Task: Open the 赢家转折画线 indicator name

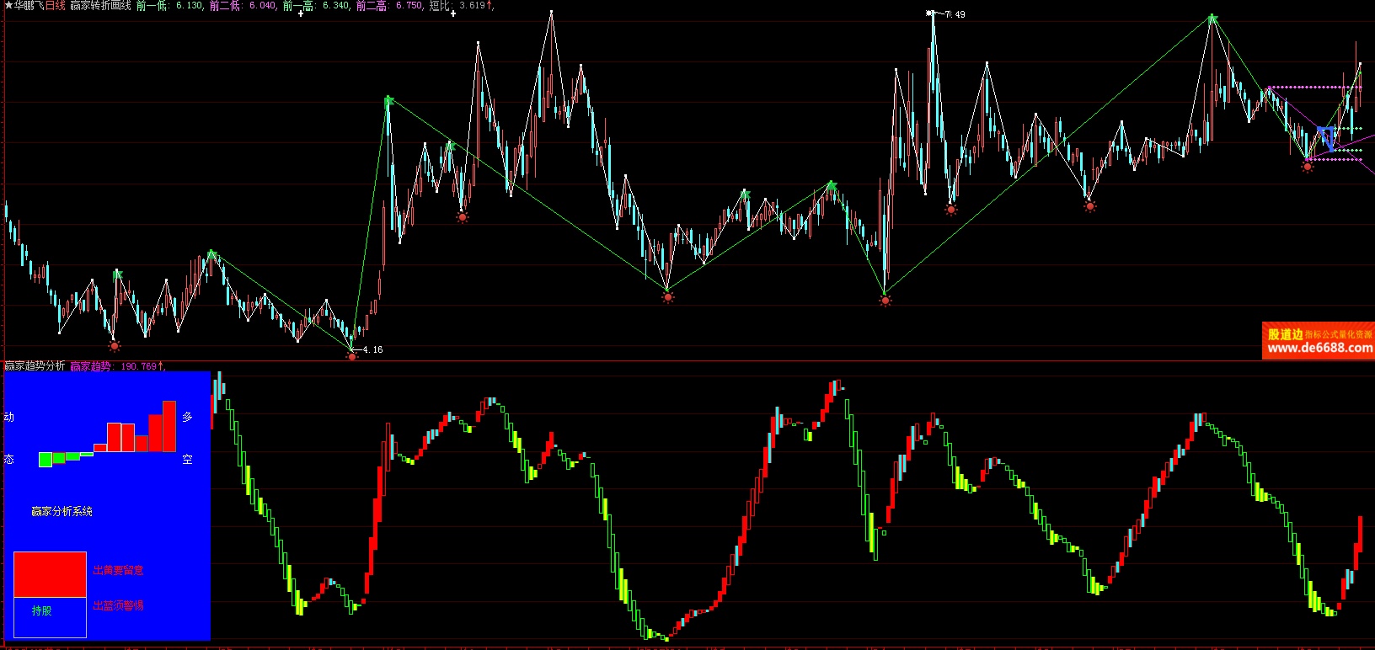Action: [x=100, y=6]
